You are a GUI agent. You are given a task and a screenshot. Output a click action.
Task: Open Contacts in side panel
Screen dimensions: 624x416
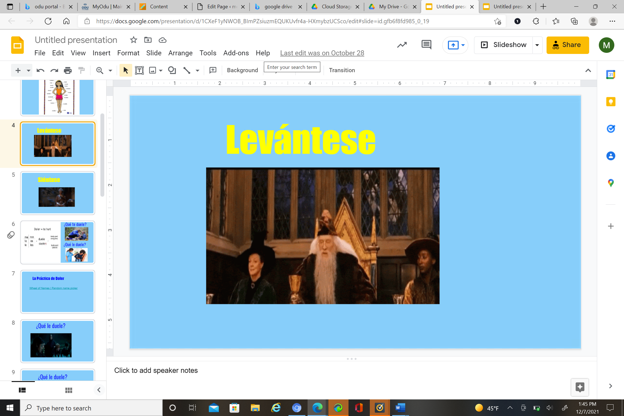tap(611, 156)
